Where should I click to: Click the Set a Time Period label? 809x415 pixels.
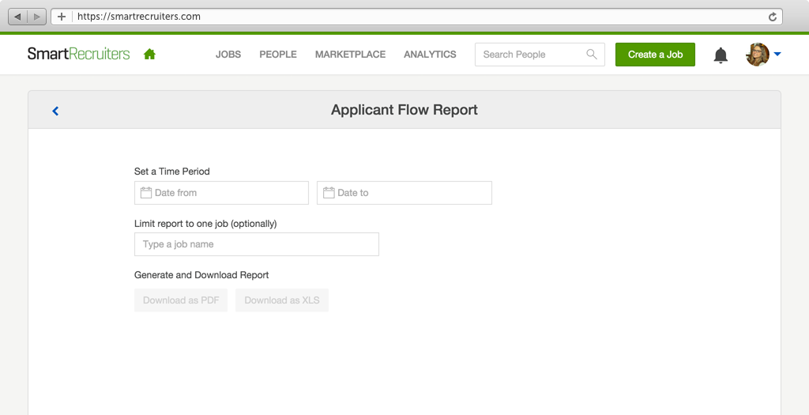coord(171,172)
